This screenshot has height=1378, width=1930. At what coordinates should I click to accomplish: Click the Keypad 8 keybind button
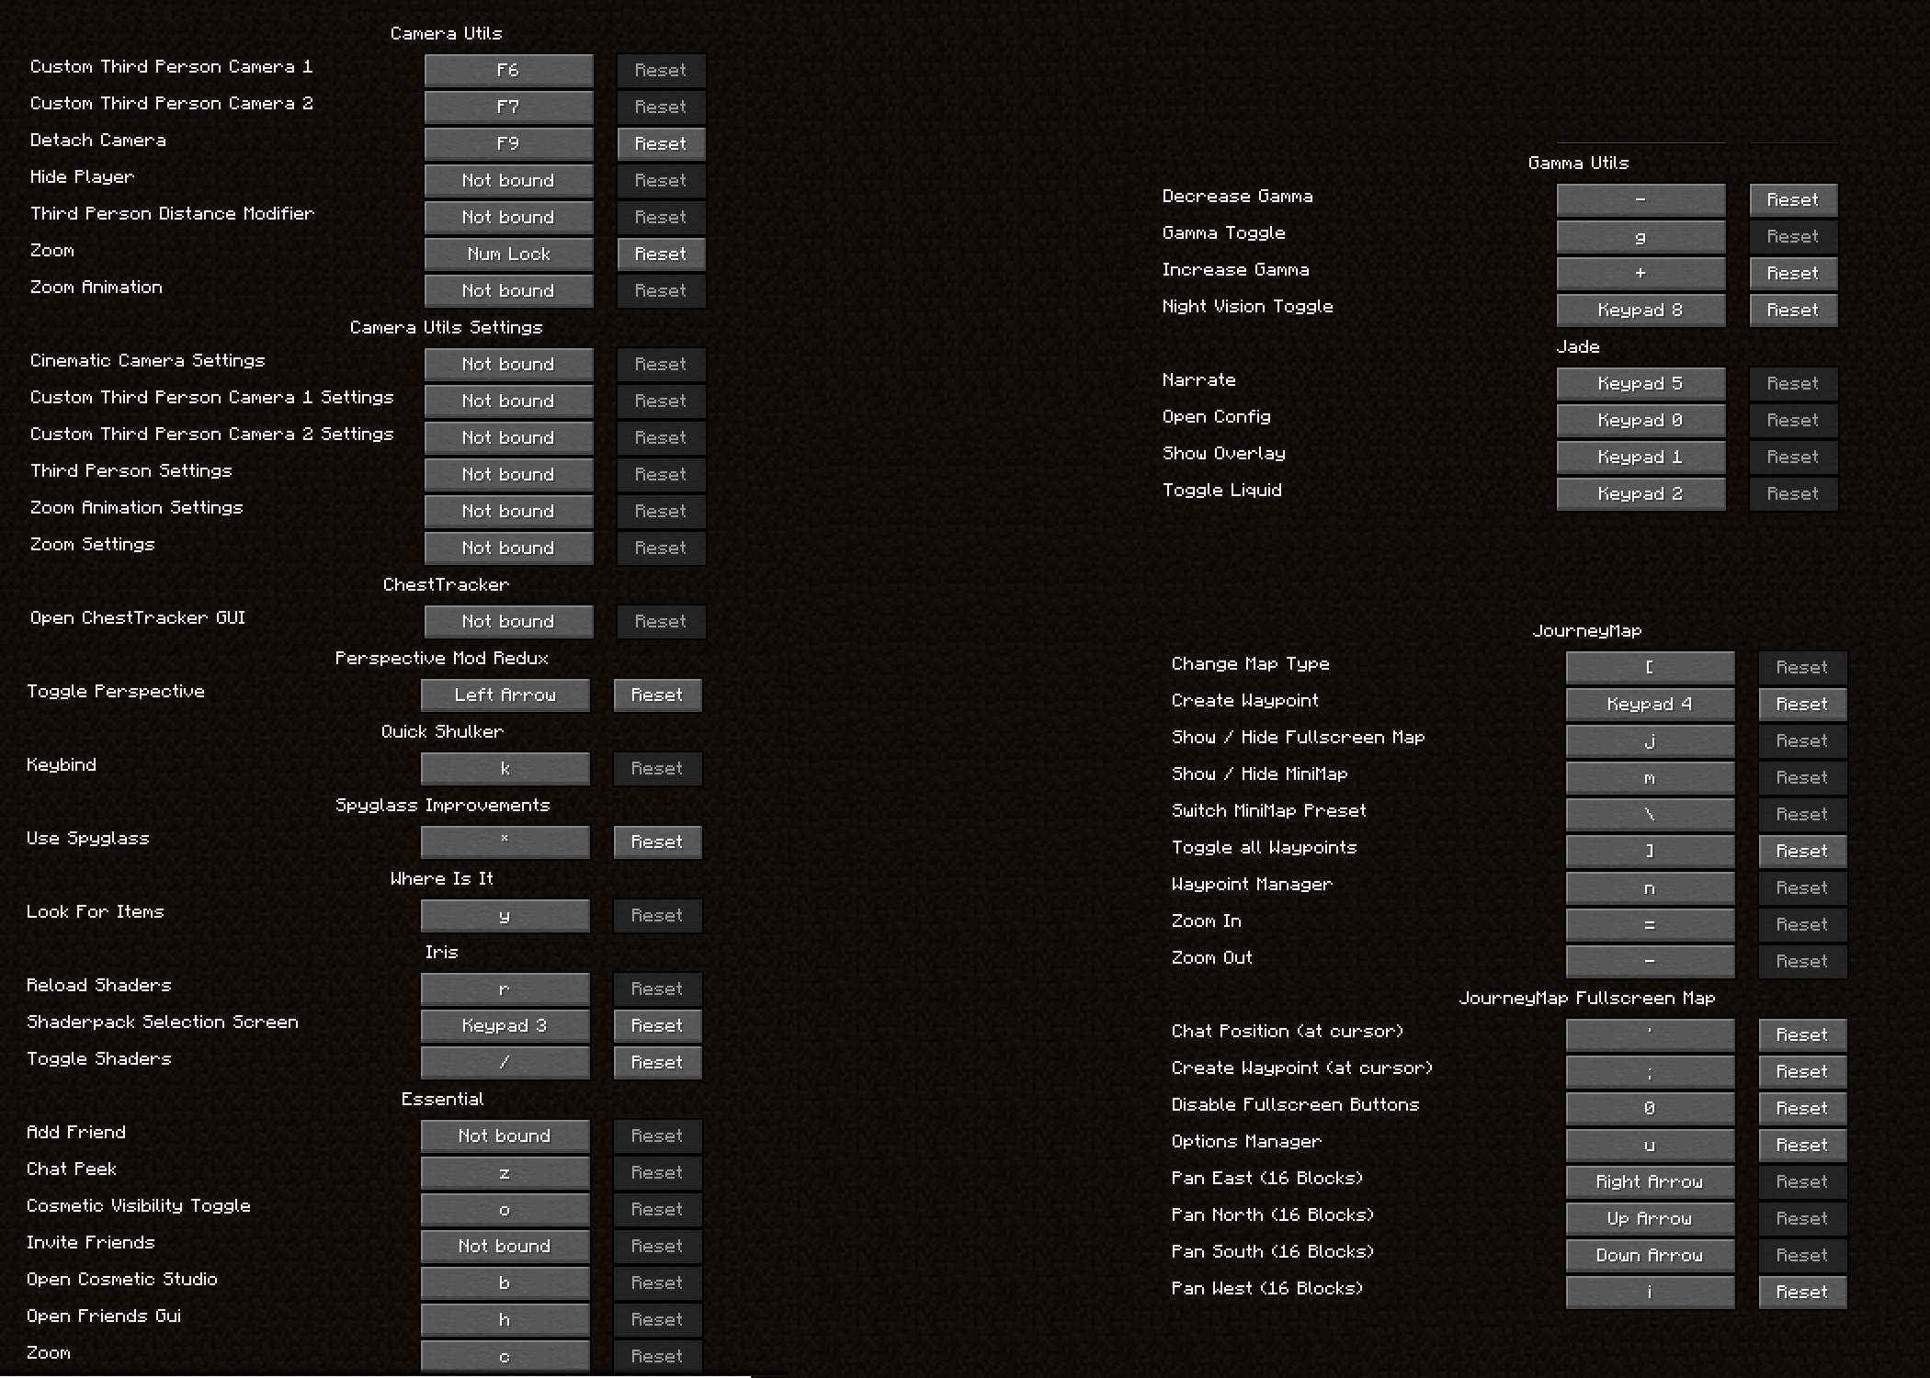click(x=1640, y=311)
